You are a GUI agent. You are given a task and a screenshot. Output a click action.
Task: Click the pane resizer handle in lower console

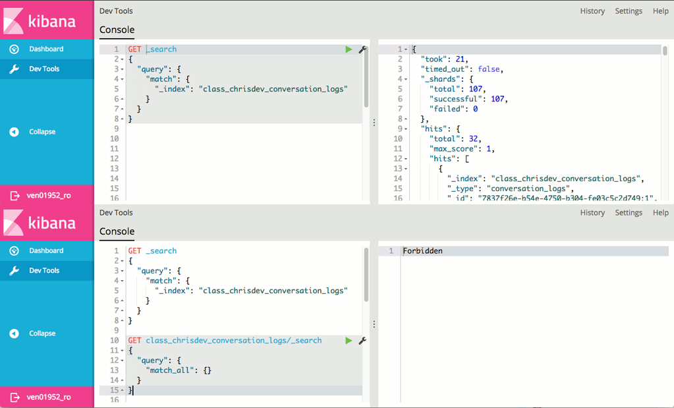coord(374,324)
